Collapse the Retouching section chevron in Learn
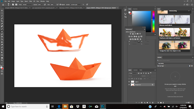This screenshot has height=109, width=194. [x=189, y=11]
